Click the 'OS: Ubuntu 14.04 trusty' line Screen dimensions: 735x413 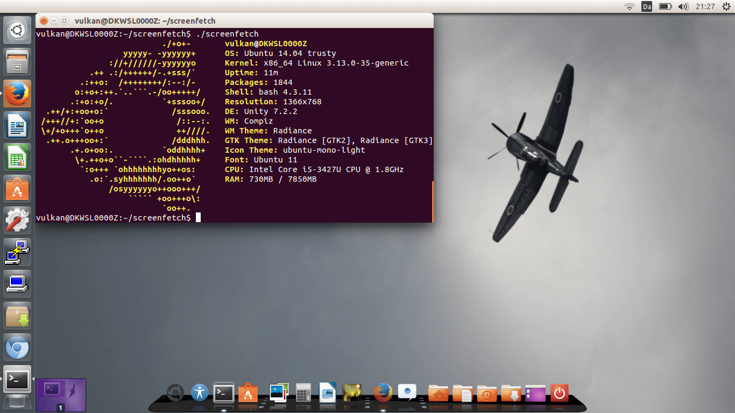click(x=280, y=53)
